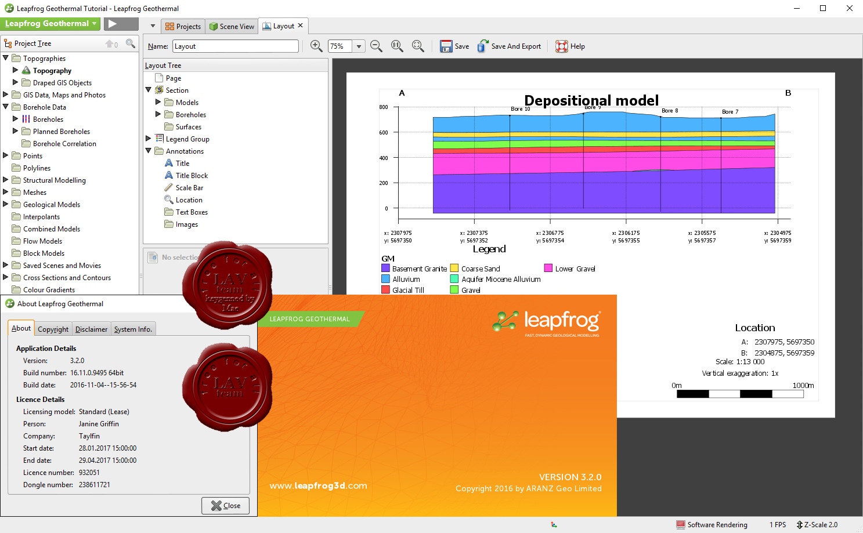Select the About tab in dialog
863x533 pixels.
[x=21, y=328]
